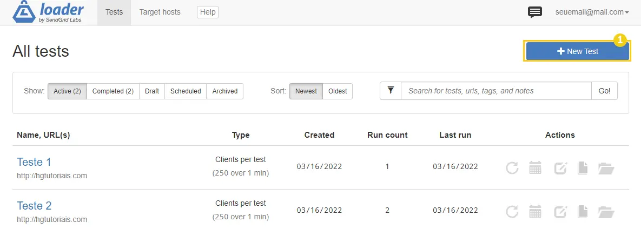
Task: Archive Teste 1 with folder icon
Action: (x=606, y=167)
